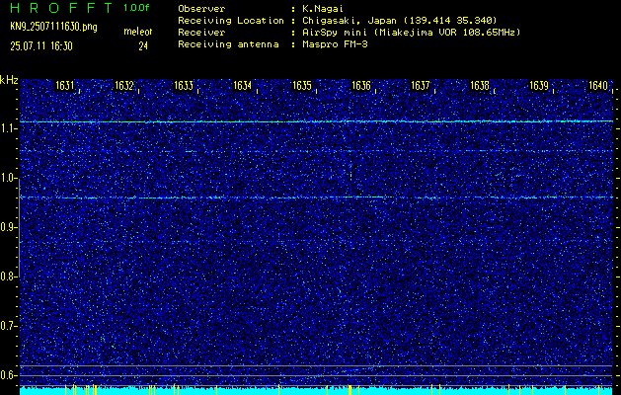Screen dimensions: 621x395
Task: Click the 1637 time label
Action: pos(421,86)
